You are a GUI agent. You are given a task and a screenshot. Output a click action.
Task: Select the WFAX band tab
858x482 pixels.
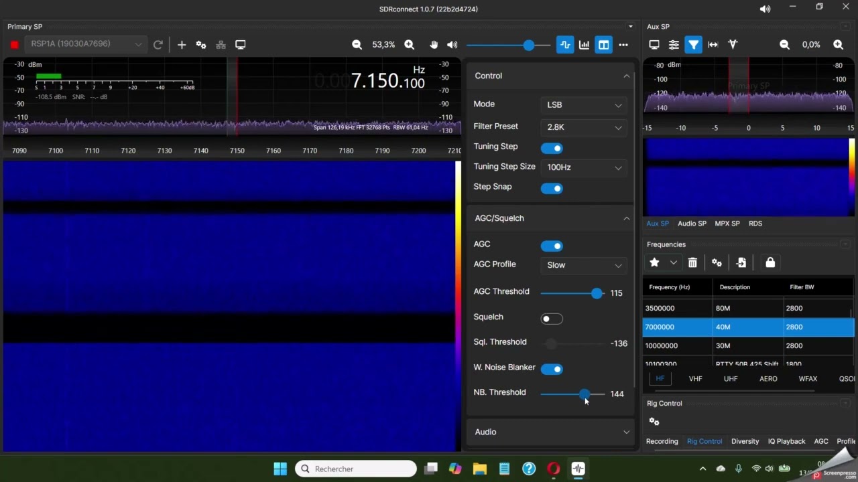click(x=808, y=379)
